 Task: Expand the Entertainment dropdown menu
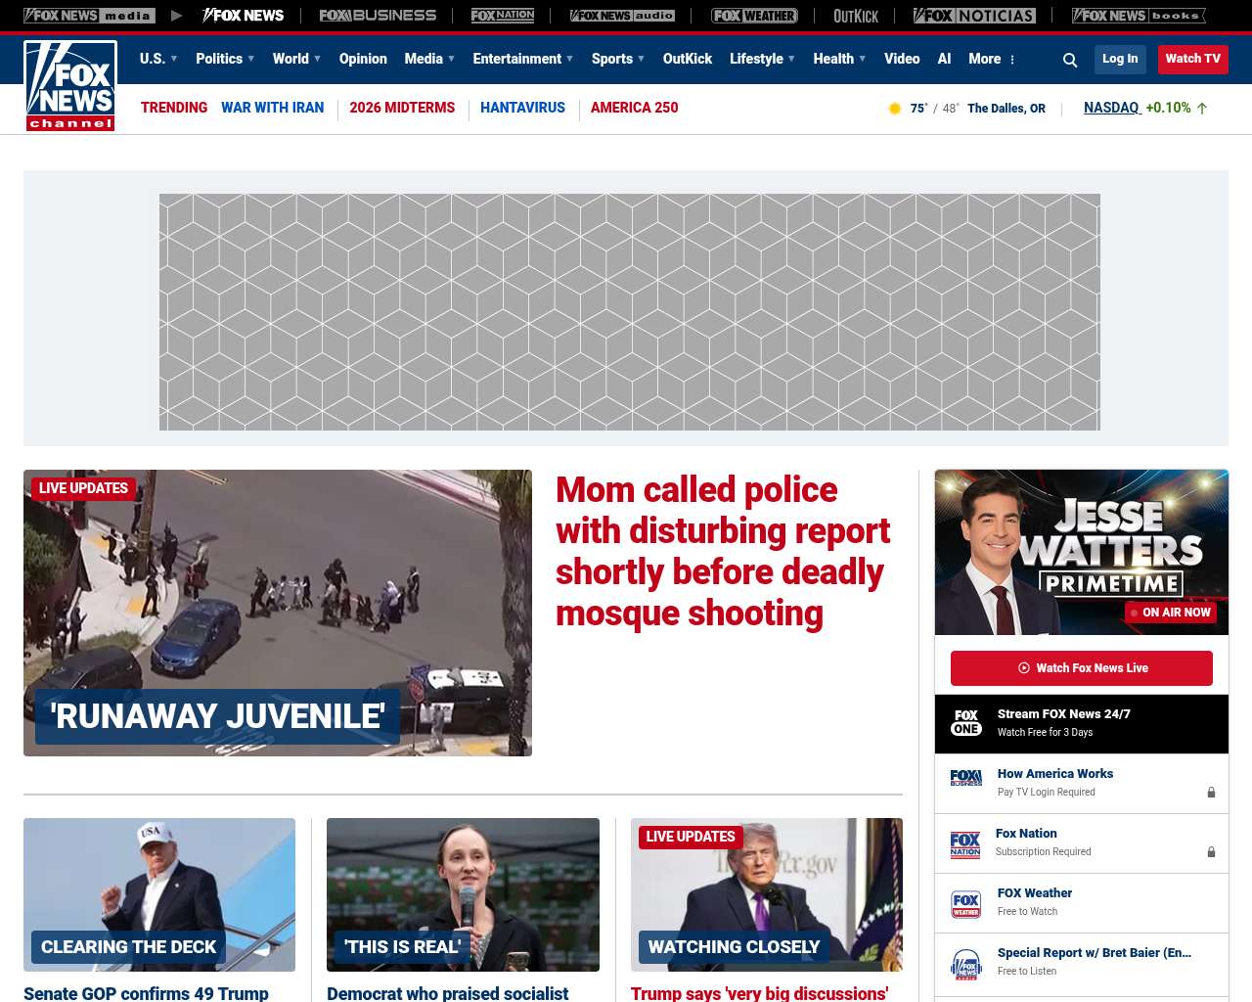(523, 59)
